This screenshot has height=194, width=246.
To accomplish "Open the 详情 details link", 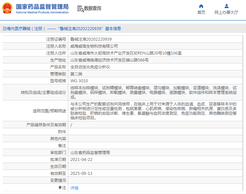I will [74, 188].
